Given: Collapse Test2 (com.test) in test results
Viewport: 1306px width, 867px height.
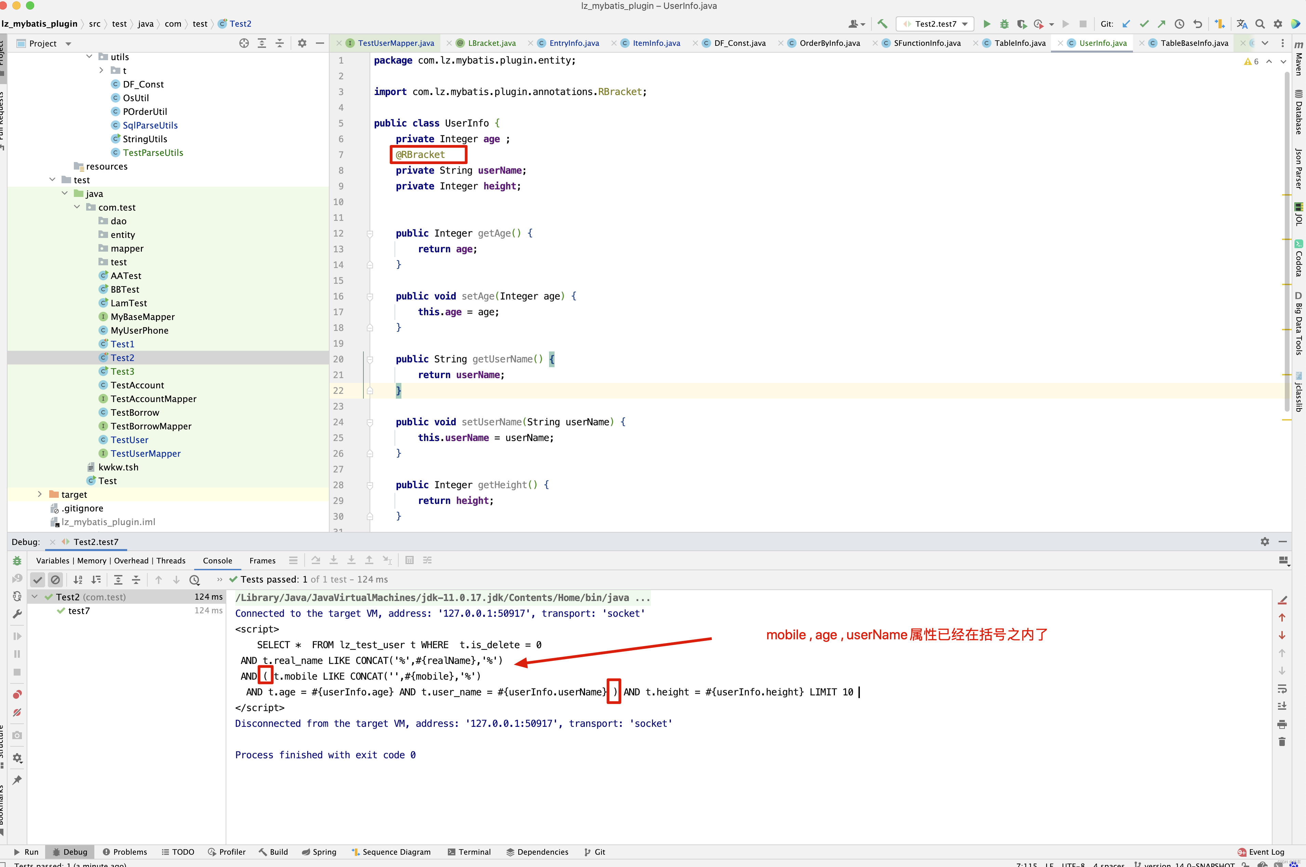Looking at the screenshot, I should (x=34, y=597).
